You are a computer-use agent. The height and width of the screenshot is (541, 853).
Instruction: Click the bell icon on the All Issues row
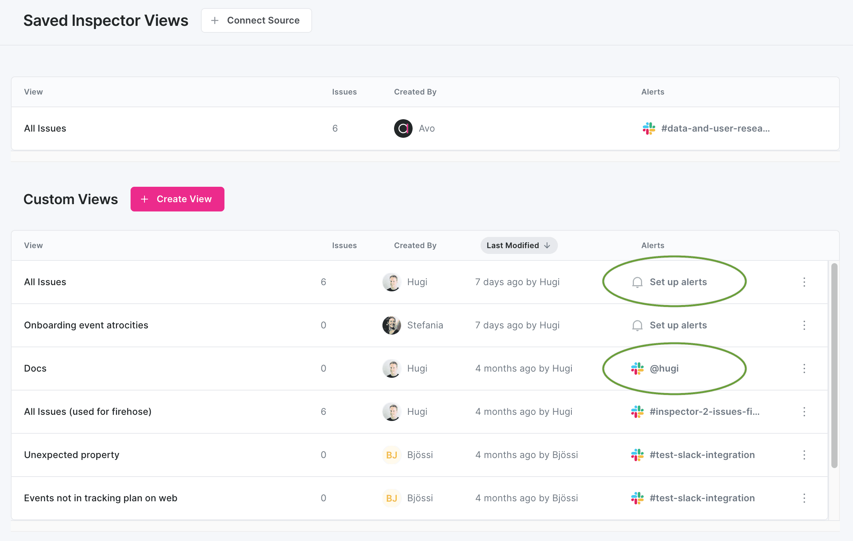(x=637, y=282)
